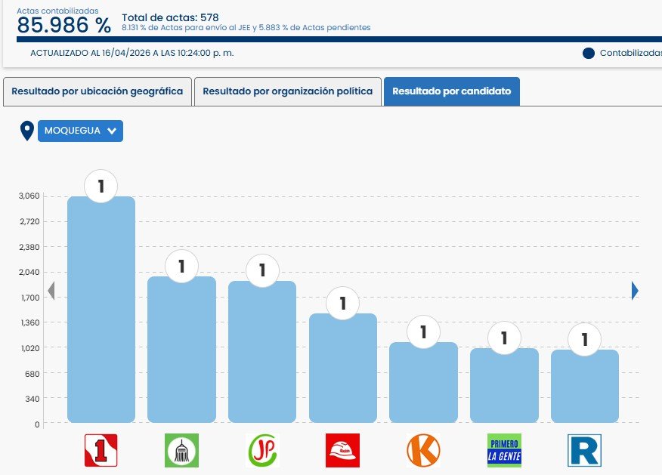Click the red number 1 party logo
This screenshot has height=475, width=662.
101,450
